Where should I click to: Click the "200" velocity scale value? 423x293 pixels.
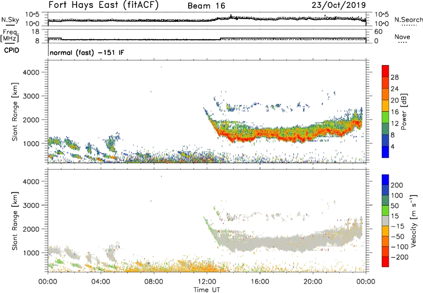click(397, 185)
